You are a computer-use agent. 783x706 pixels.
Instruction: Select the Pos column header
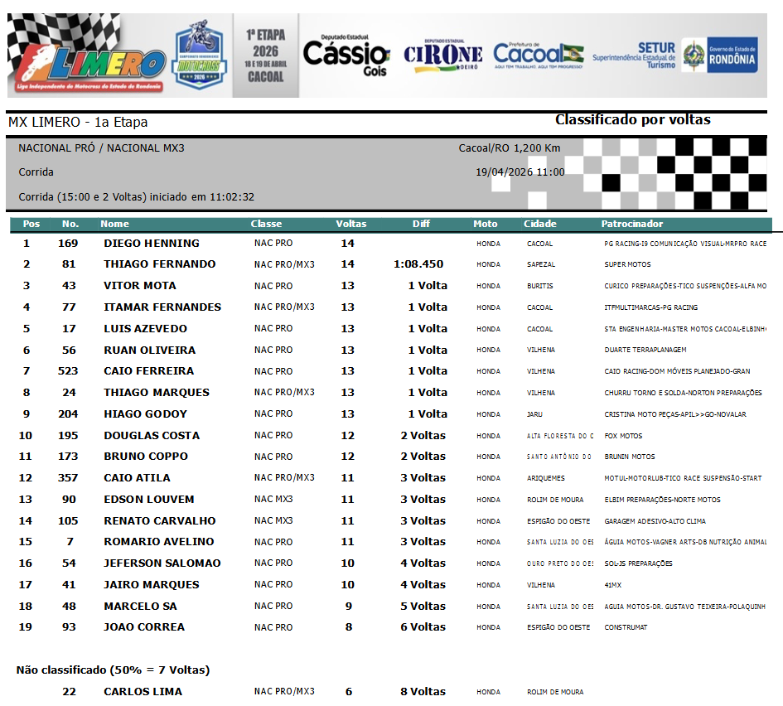[31, 224]
